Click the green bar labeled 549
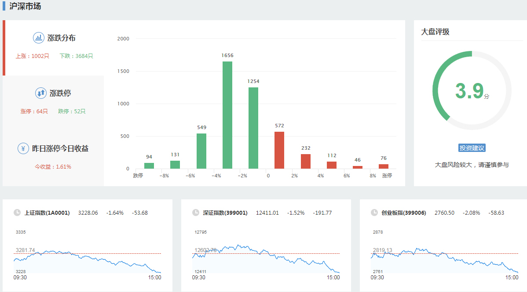This screenshot has width=527, height=292. (x=201, y=151)
